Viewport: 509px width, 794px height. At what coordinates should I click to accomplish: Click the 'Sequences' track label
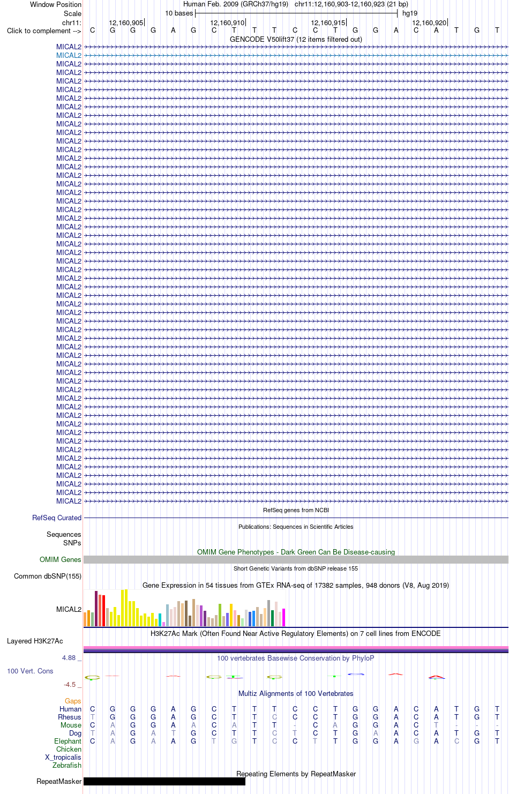point(64,534)
